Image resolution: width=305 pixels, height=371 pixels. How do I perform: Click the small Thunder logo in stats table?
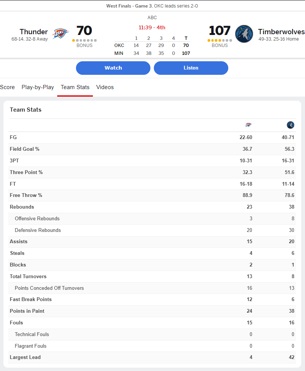(249, 125)
